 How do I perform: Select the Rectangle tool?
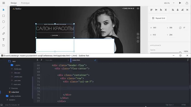(4, 16)
